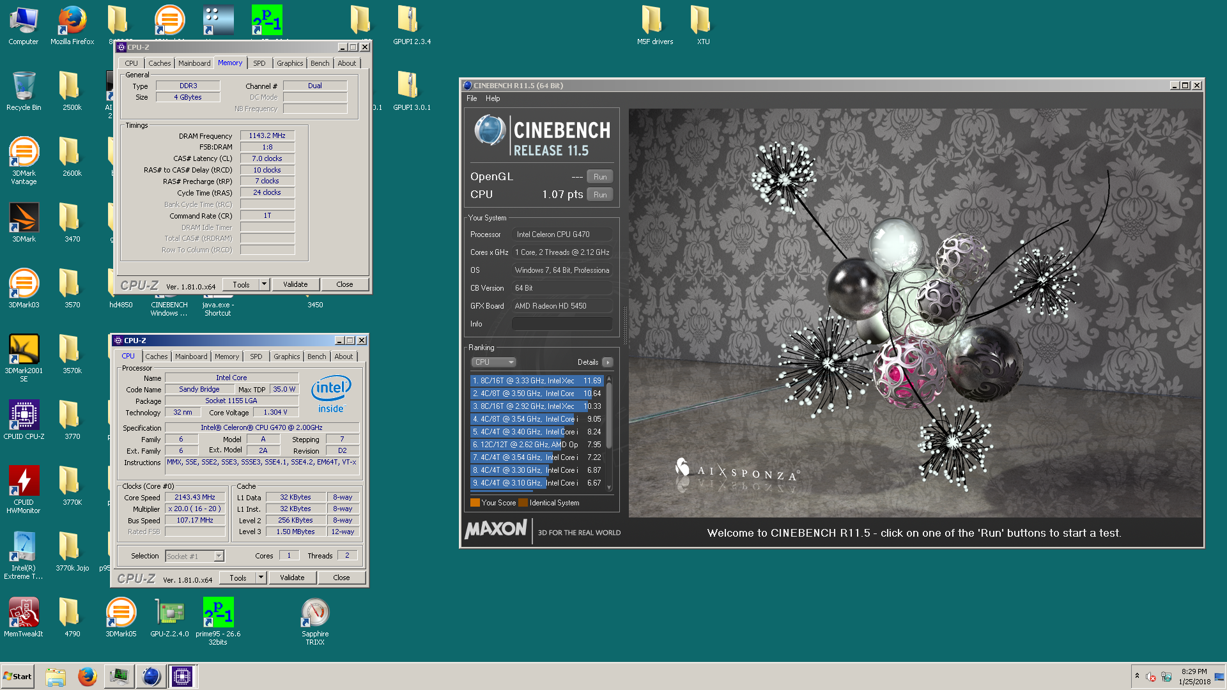Select the Intel Extreme Tuning shortcut
This screenshot has width=1227, height=690.
24,556
